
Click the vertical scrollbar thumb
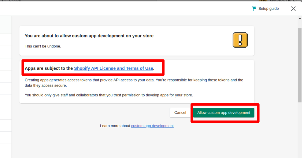300,65
